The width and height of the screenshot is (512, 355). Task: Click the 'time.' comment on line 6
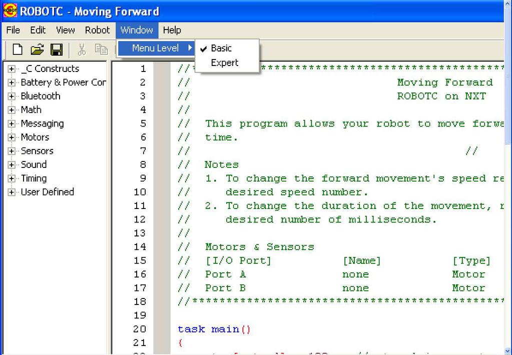[x=222, y=137]
